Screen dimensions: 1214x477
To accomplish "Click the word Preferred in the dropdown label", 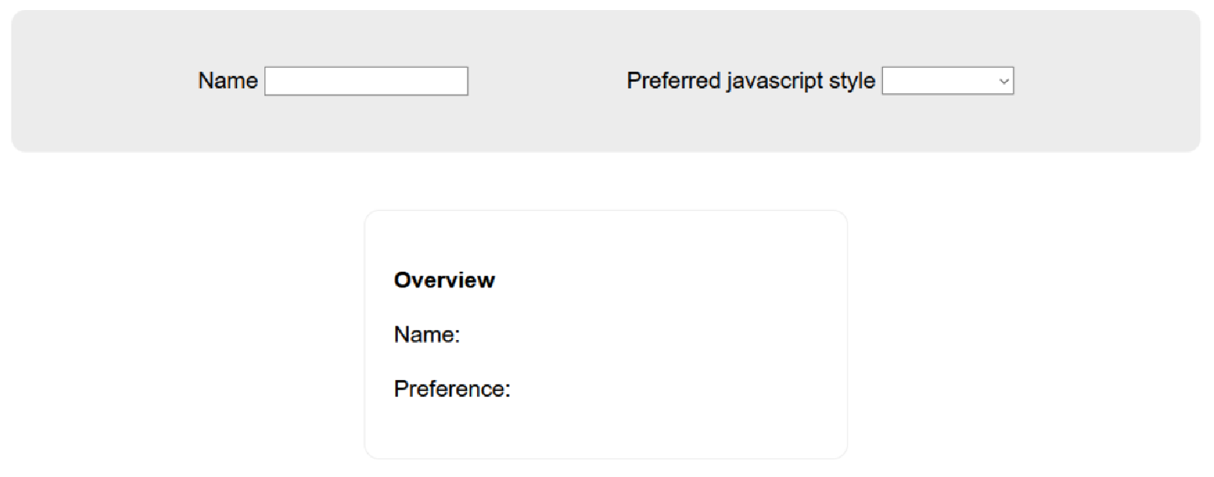I will [x=673, y=80].
